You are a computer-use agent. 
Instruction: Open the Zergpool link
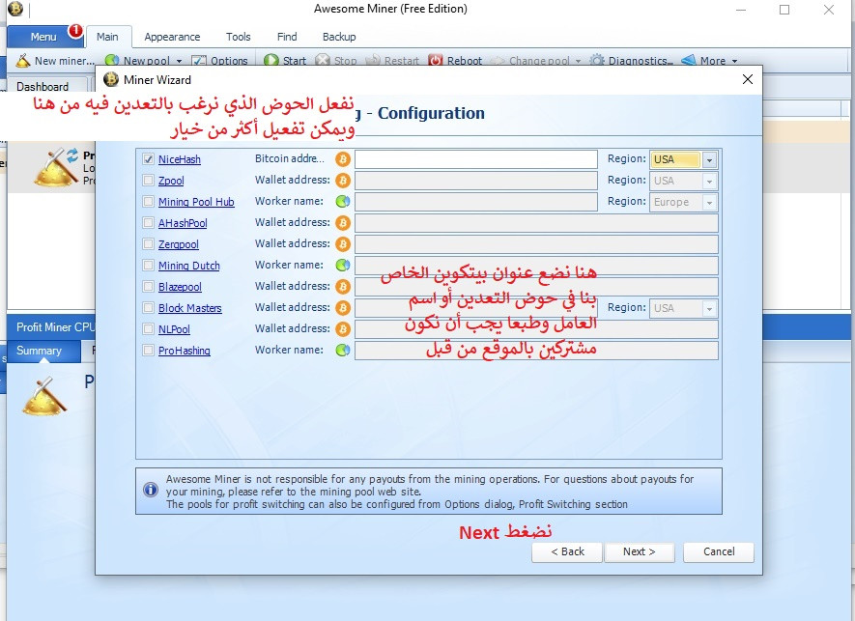pos(179,244)
